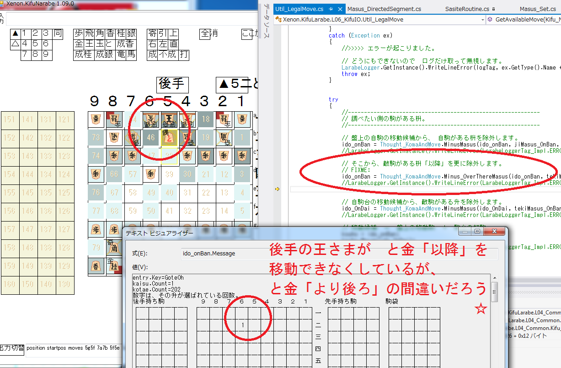Image resolution: width=561 pixels, height=368 pixels.
Task: Open the Masus_Set.cs tab
Action: click(538, 9)
